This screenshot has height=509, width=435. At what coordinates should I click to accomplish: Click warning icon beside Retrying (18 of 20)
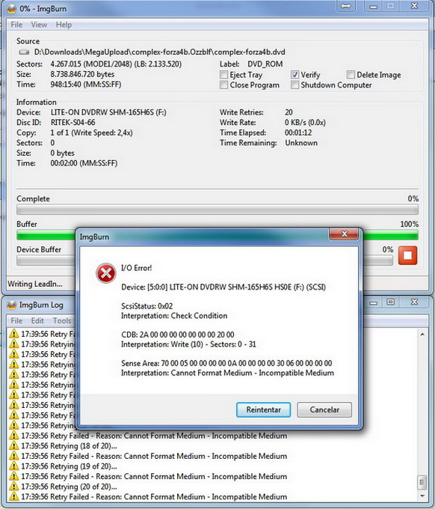[x=13, y=445]
